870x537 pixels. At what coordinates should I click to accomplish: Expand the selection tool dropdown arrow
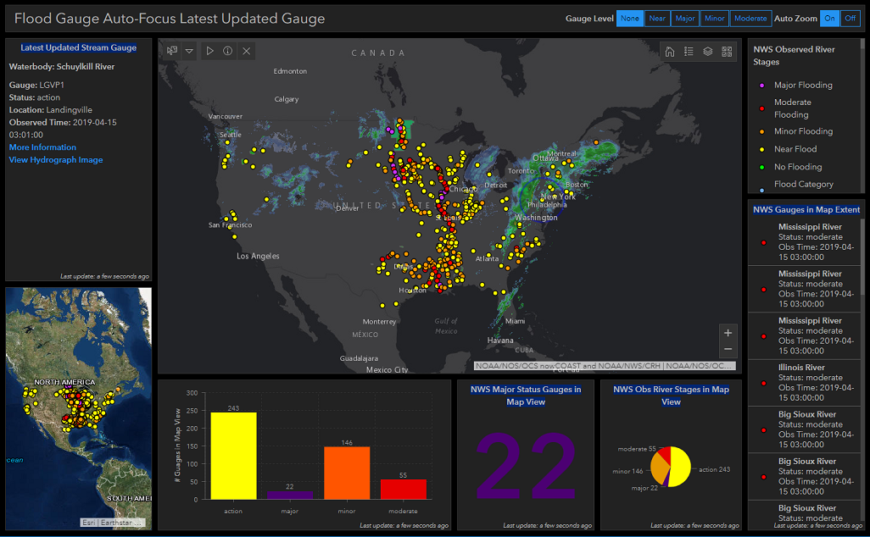(189, 51)
